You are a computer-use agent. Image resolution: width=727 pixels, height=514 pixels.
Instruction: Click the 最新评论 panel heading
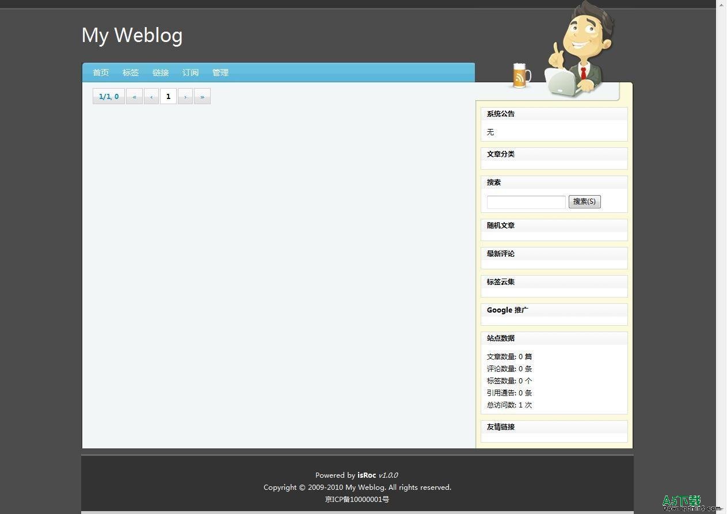[x=501, y=254]
